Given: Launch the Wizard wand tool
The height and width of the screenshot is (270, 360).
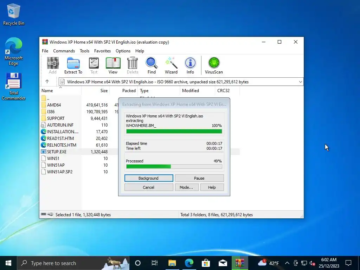Looking at the screenshot, I should (171, 65).
